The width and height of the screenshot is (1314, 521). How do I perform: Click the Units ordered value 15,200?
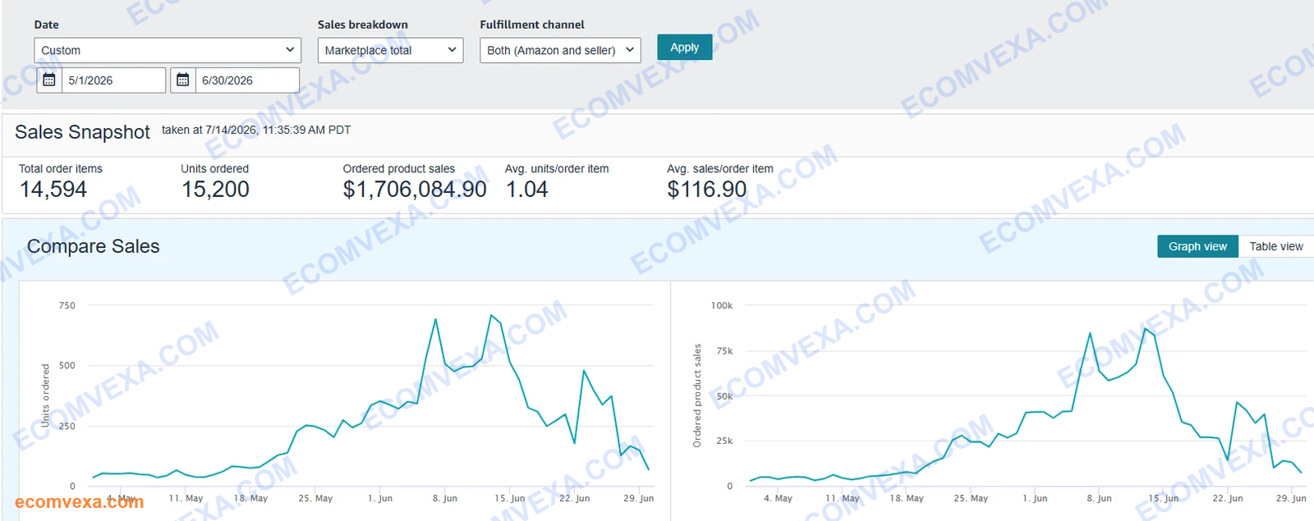(215, 190)
